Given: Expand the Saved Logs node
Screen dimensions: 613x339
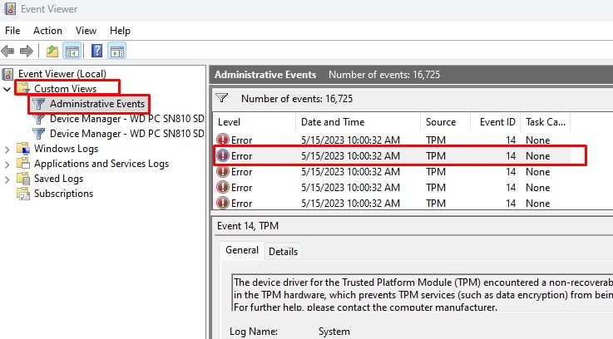Looking at the screenshot, I should coord(7,179).
